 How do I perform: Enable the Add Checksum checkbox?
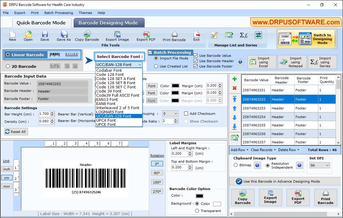(x=186, y=113)
